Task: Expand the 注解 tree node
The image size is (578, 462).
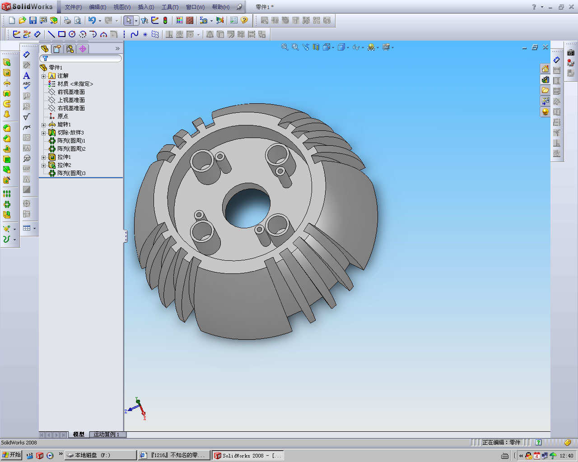Action: tap(44, 76)
